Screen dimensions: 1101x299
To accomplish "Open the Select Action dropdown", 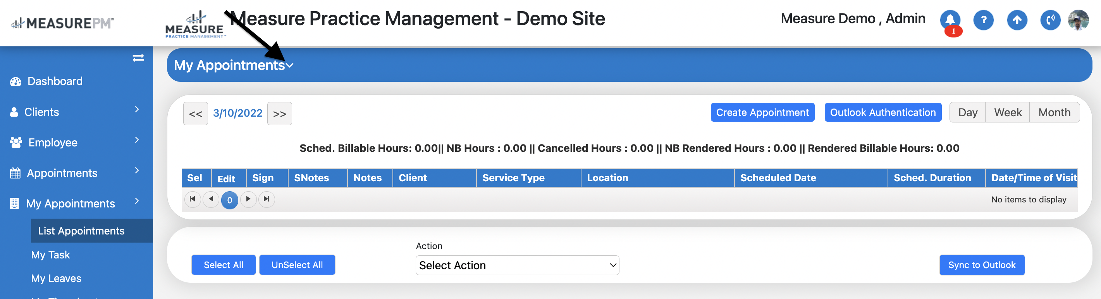I will (x=517, y=265).
